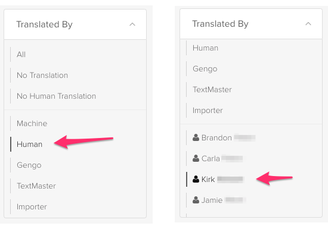This screenshot has height=229, width=328.
Task: Click the person icon beside Jamie
Action: [196, 200]
